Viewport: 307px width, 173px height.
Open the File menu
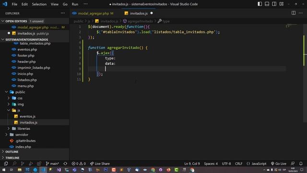click(14, 4)
